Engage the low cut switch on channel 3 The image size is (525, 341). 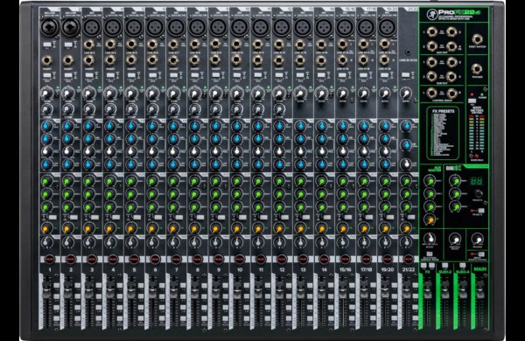(x=89, y=75)
